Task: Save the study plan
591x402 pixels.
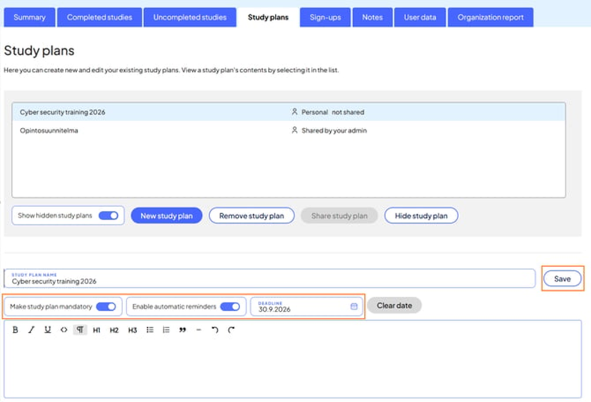Action: point(562,279)
